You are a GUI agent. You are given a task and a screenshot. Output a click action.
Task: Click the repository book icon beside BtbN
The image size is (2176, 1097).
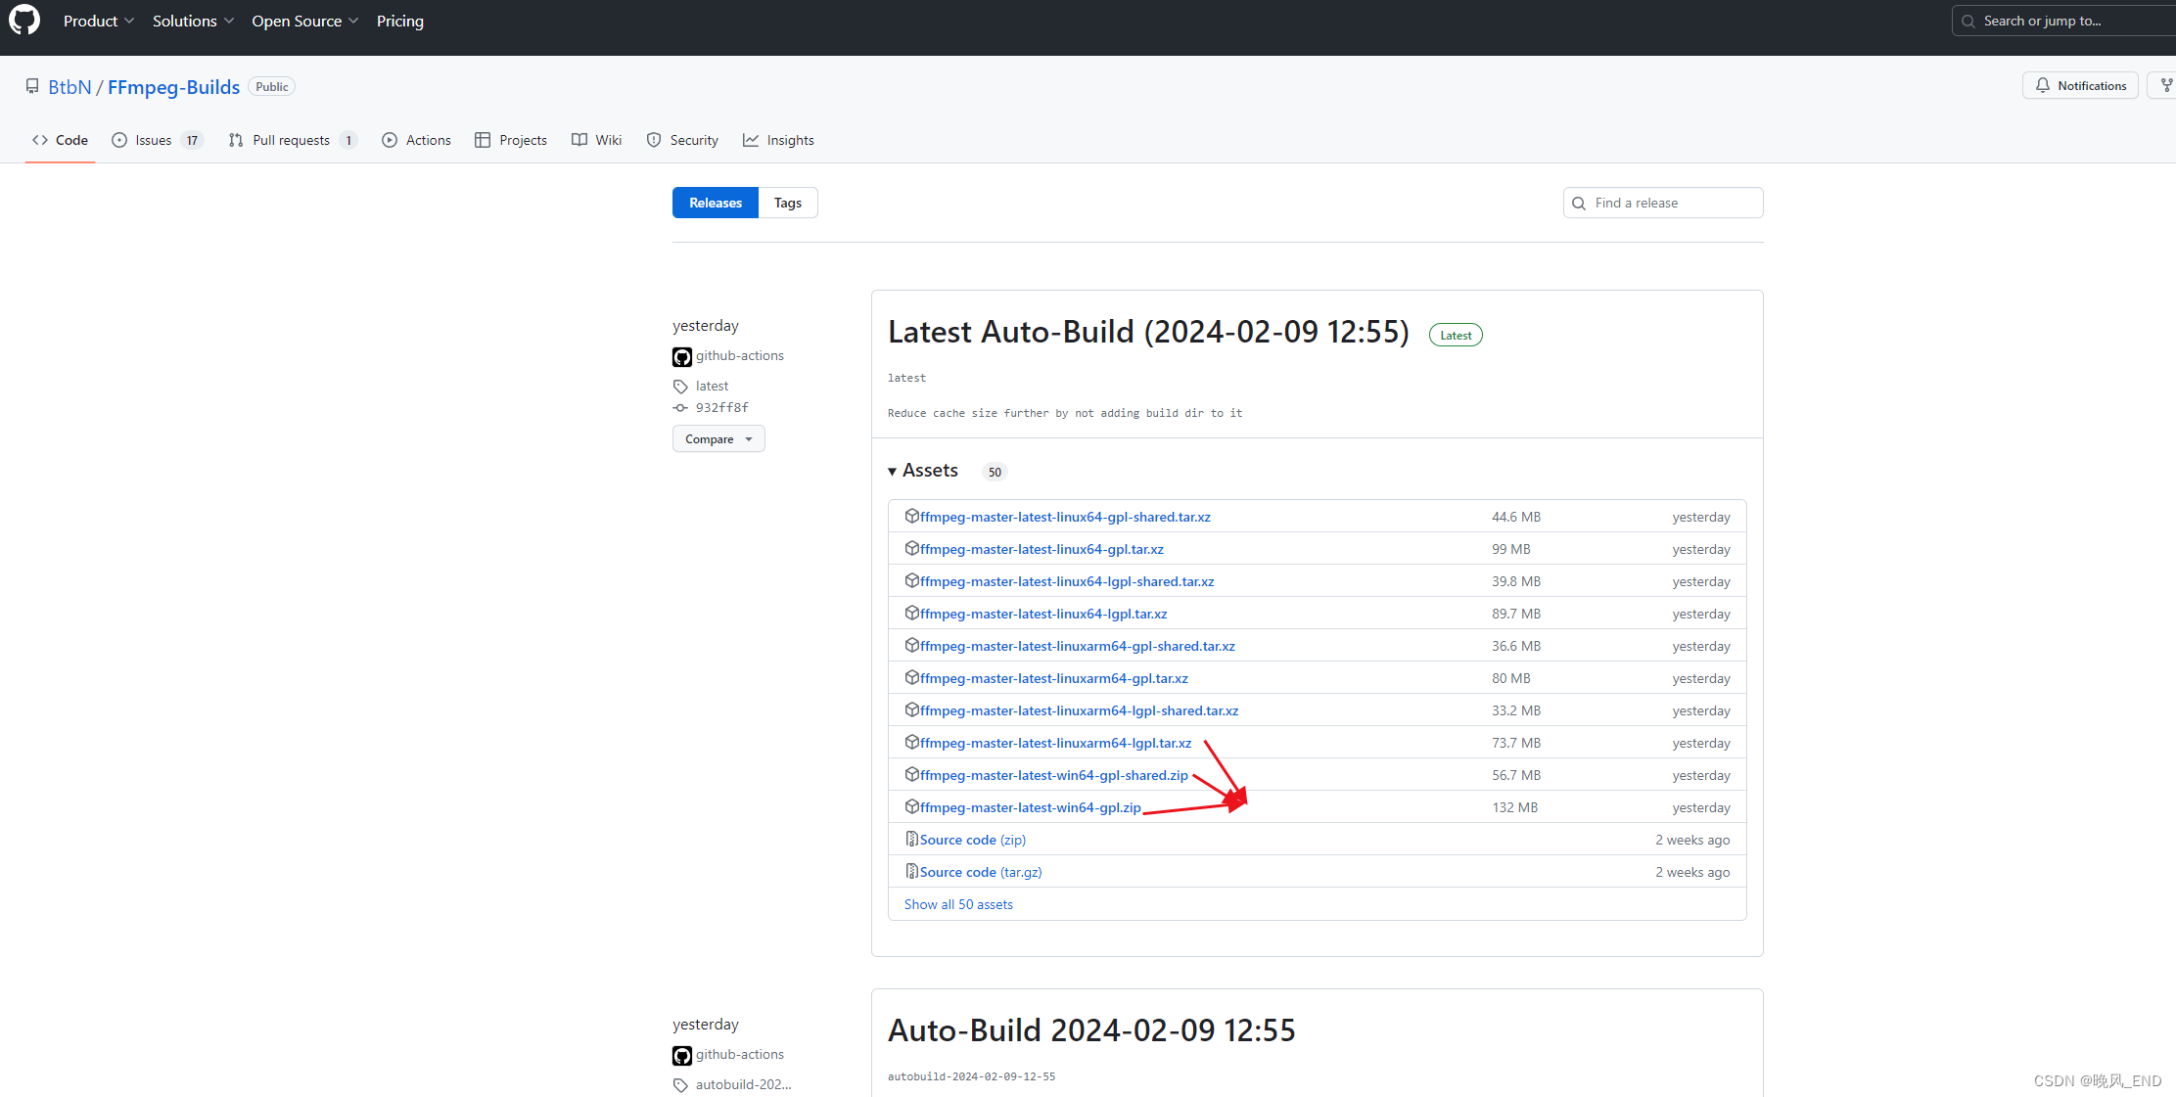[x=32, y=86]
